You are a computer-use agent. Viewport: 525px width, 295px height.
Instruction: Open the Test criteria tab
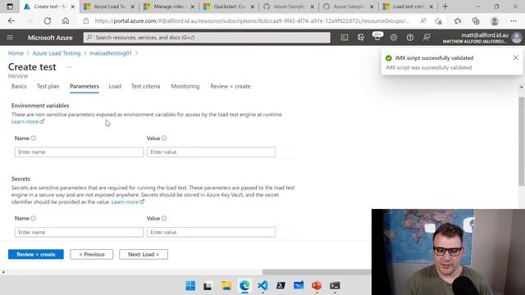tap(146, 86)
